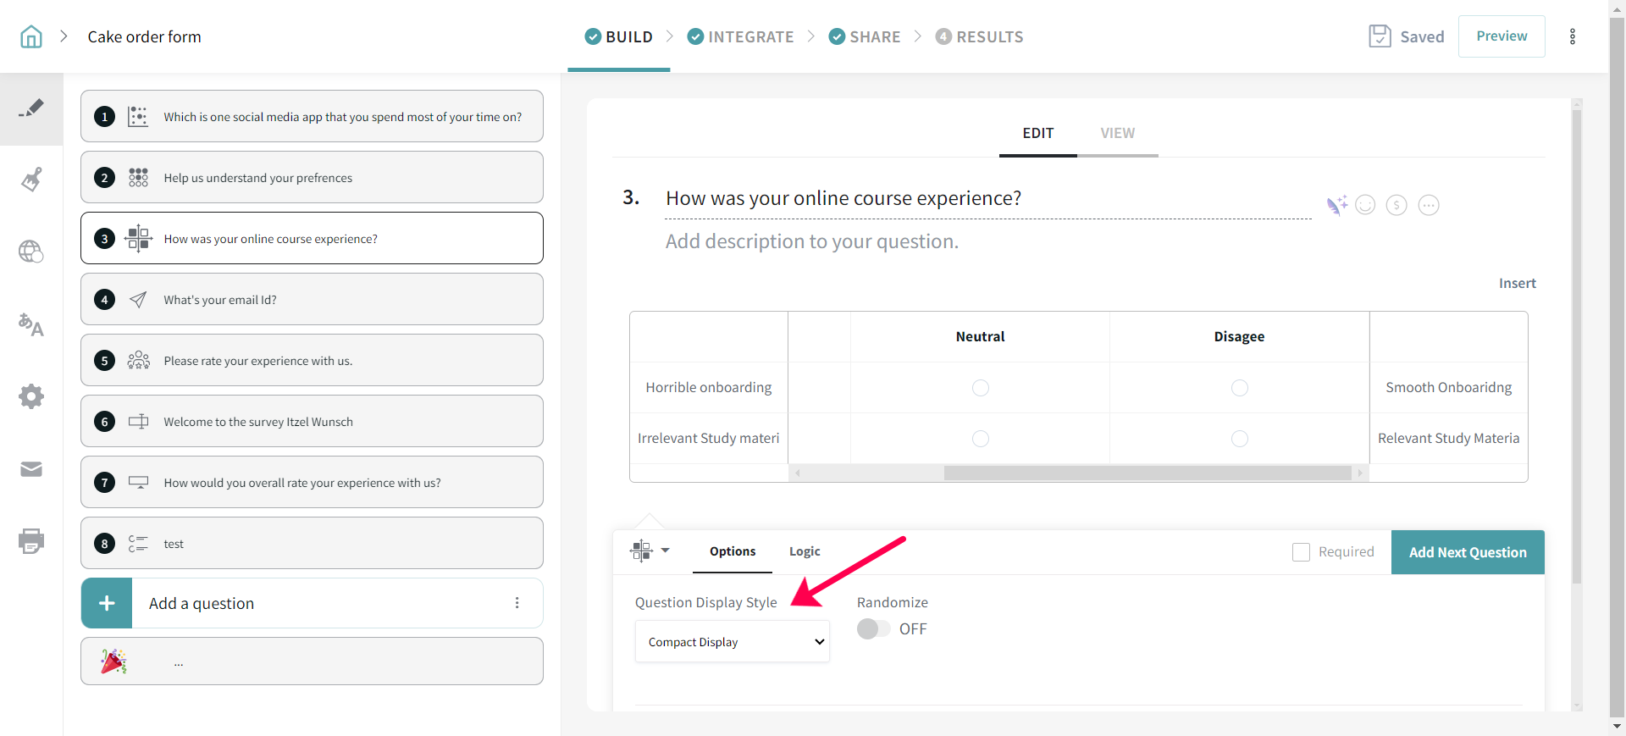Screen dimensions: 1626x736
Task: Switch to the Logic tab
Action: (x=805, y=551)
